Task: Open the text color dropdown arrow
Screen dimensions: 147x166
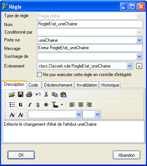Action: point(62,105)
